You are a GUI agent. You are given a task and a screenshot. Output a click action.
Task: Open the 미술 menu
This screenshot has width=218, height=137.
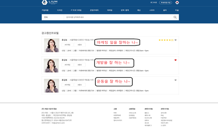coord(177,10)
